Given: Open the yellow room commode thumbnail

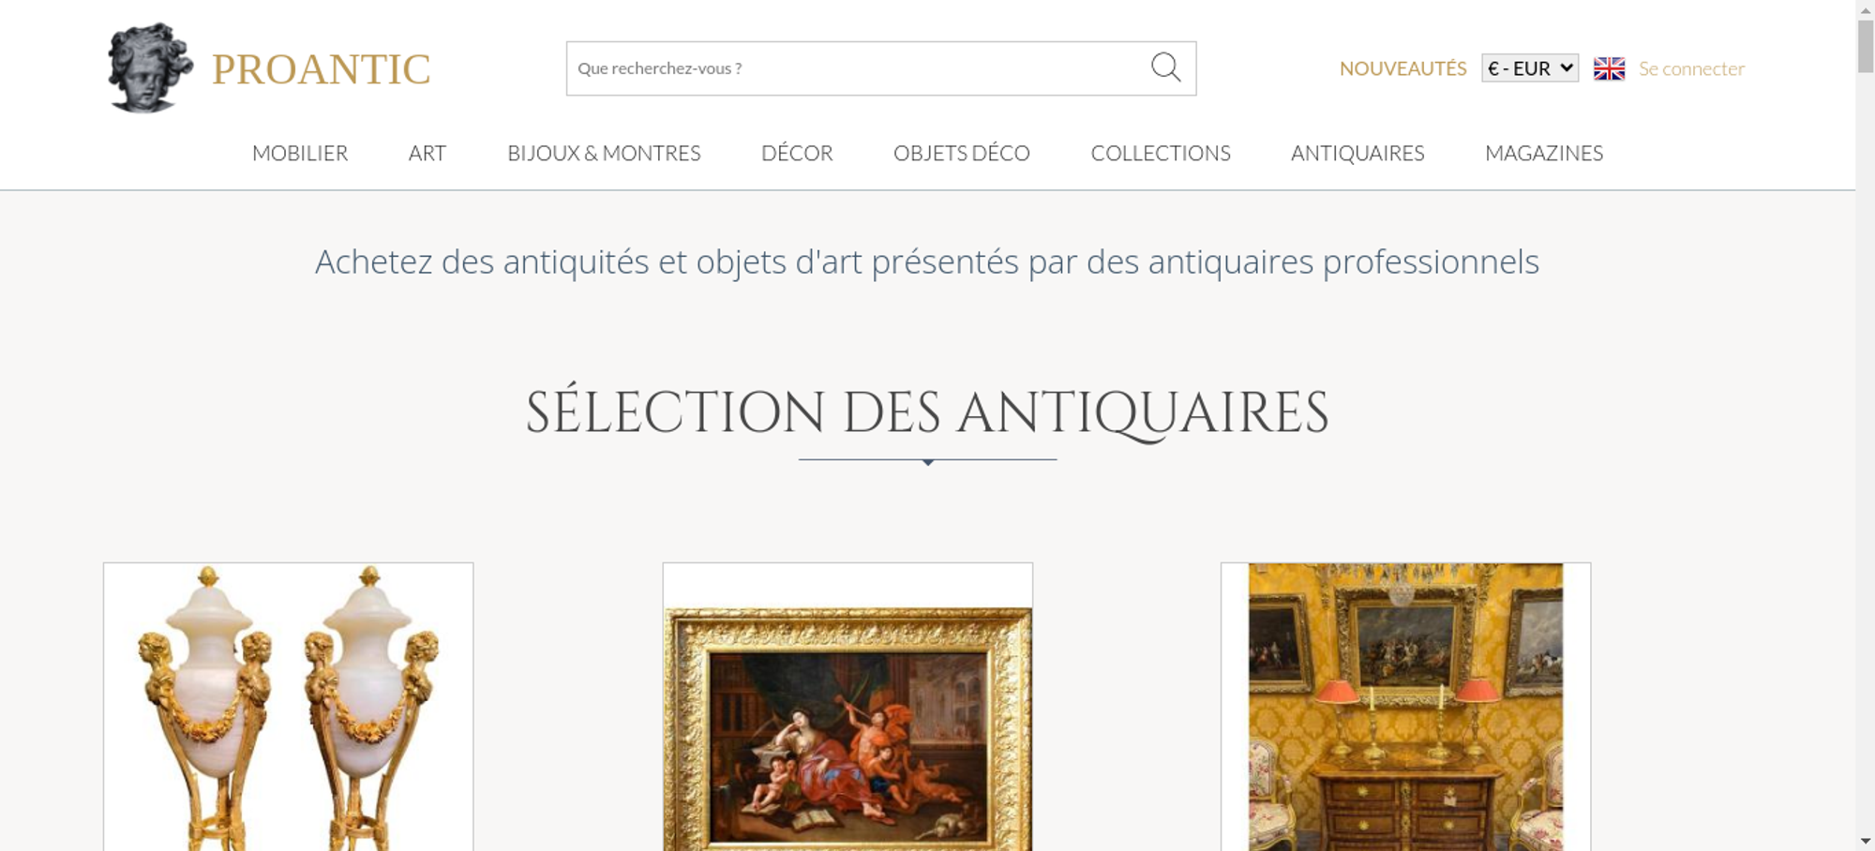Looking at the screenshot, I should point(1405,707).
